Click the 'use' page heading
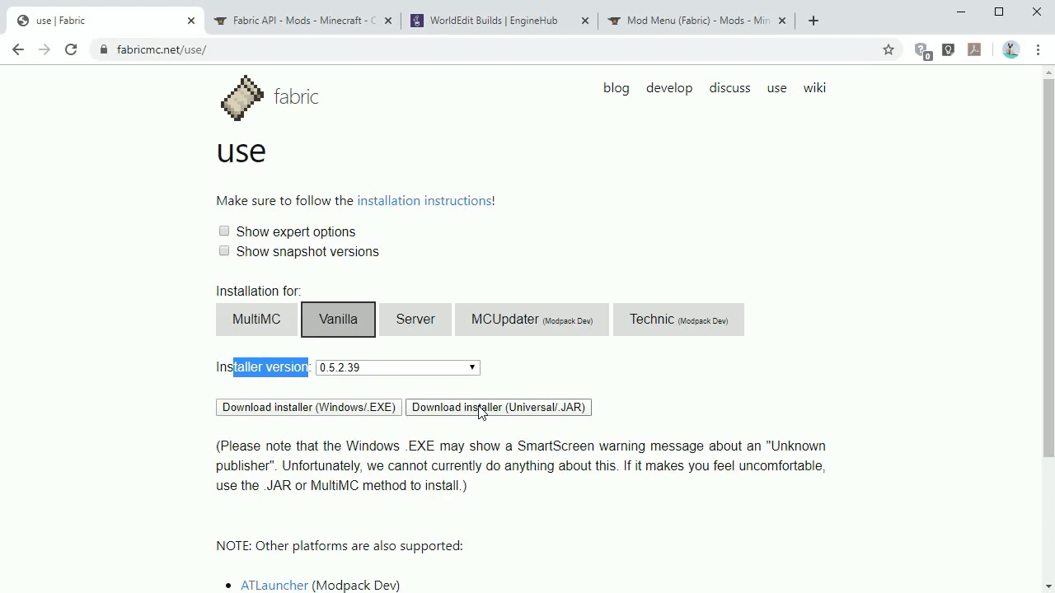The height and width of the screenshot is (593, 1055). click(241, 152)
